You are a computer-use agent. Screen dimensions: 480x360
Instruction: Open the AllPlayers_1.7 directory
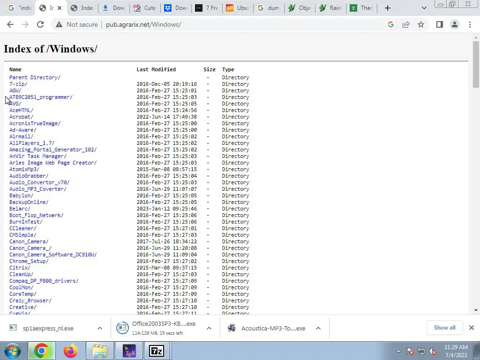(31, 143)
